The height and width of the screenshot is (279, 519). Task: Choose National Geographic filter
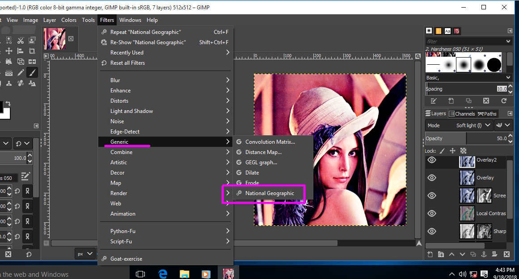coord(273,193)
